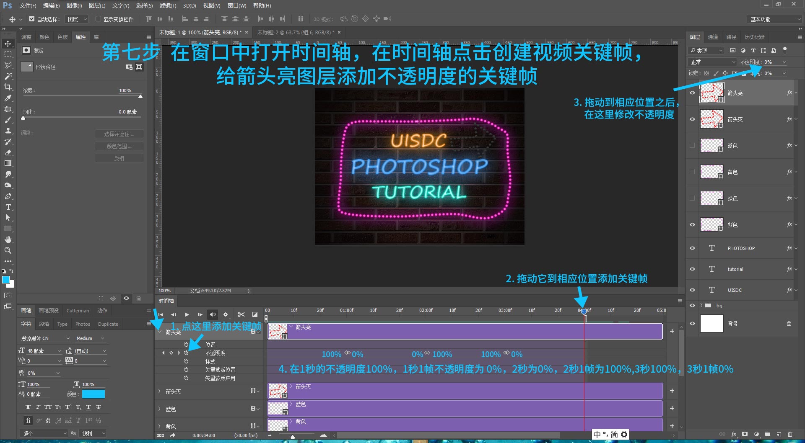The width and height of the screenshot is (805, 443).
Task: Click the 选择并遮住 button
Action: (x=119, y=134)
